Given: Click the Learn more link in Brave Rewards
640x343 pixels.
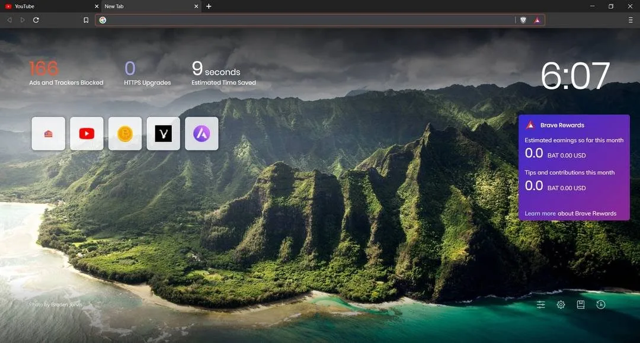Looking at the screenshot, I should (540, 213).
